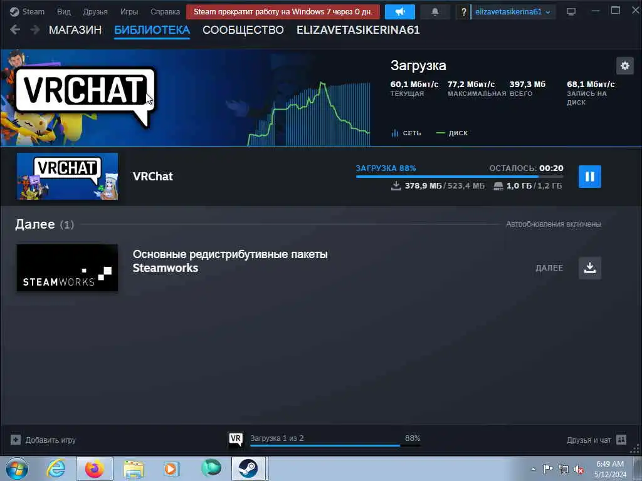Click the Автообновления включены text
The height and width of the screenshot is (481, 642).
click(553, 224)
